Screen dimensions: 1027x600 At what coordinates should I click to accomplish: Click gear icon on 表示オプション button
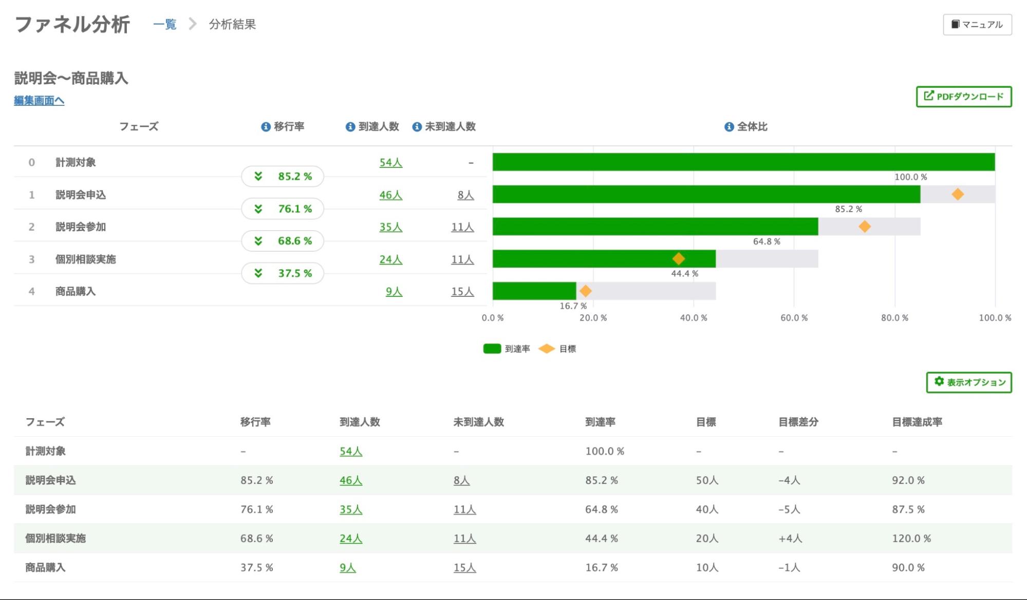939,382
